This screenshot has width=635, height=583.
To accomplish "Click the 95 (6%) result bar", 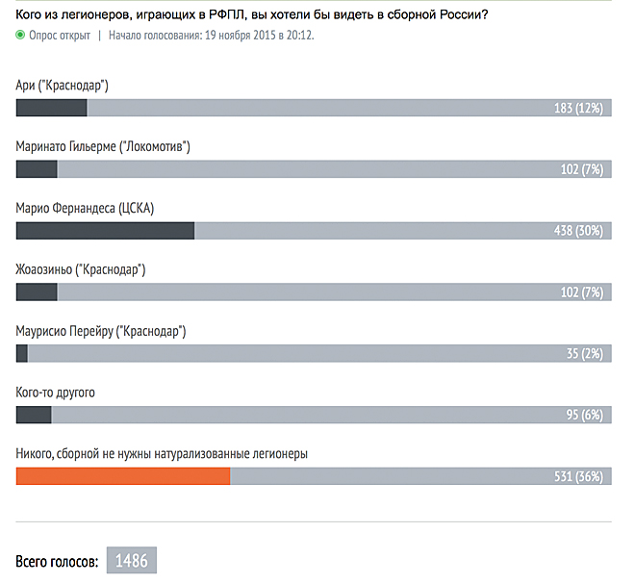I will pos(314,415).
